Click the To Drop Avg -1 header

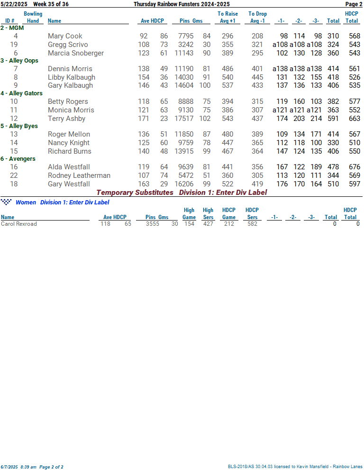tap(258, 18)
